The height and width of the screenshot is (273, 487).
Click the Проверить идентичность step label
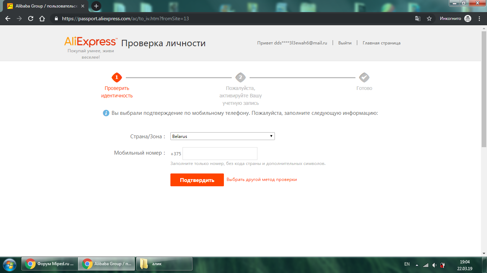pyautogui.click(x=117, y=92)
